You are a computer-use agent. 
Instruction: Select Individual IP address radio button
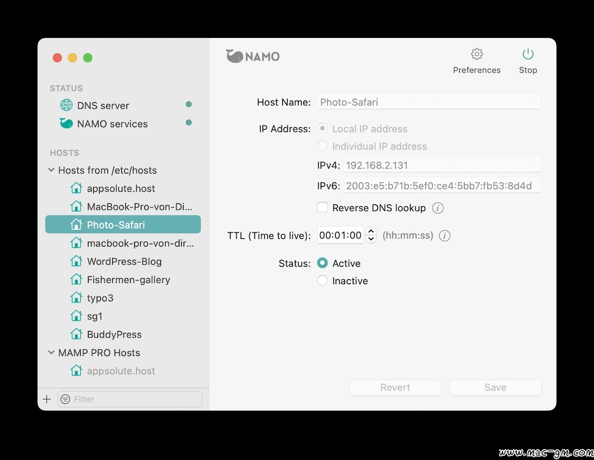click(323, 146)
